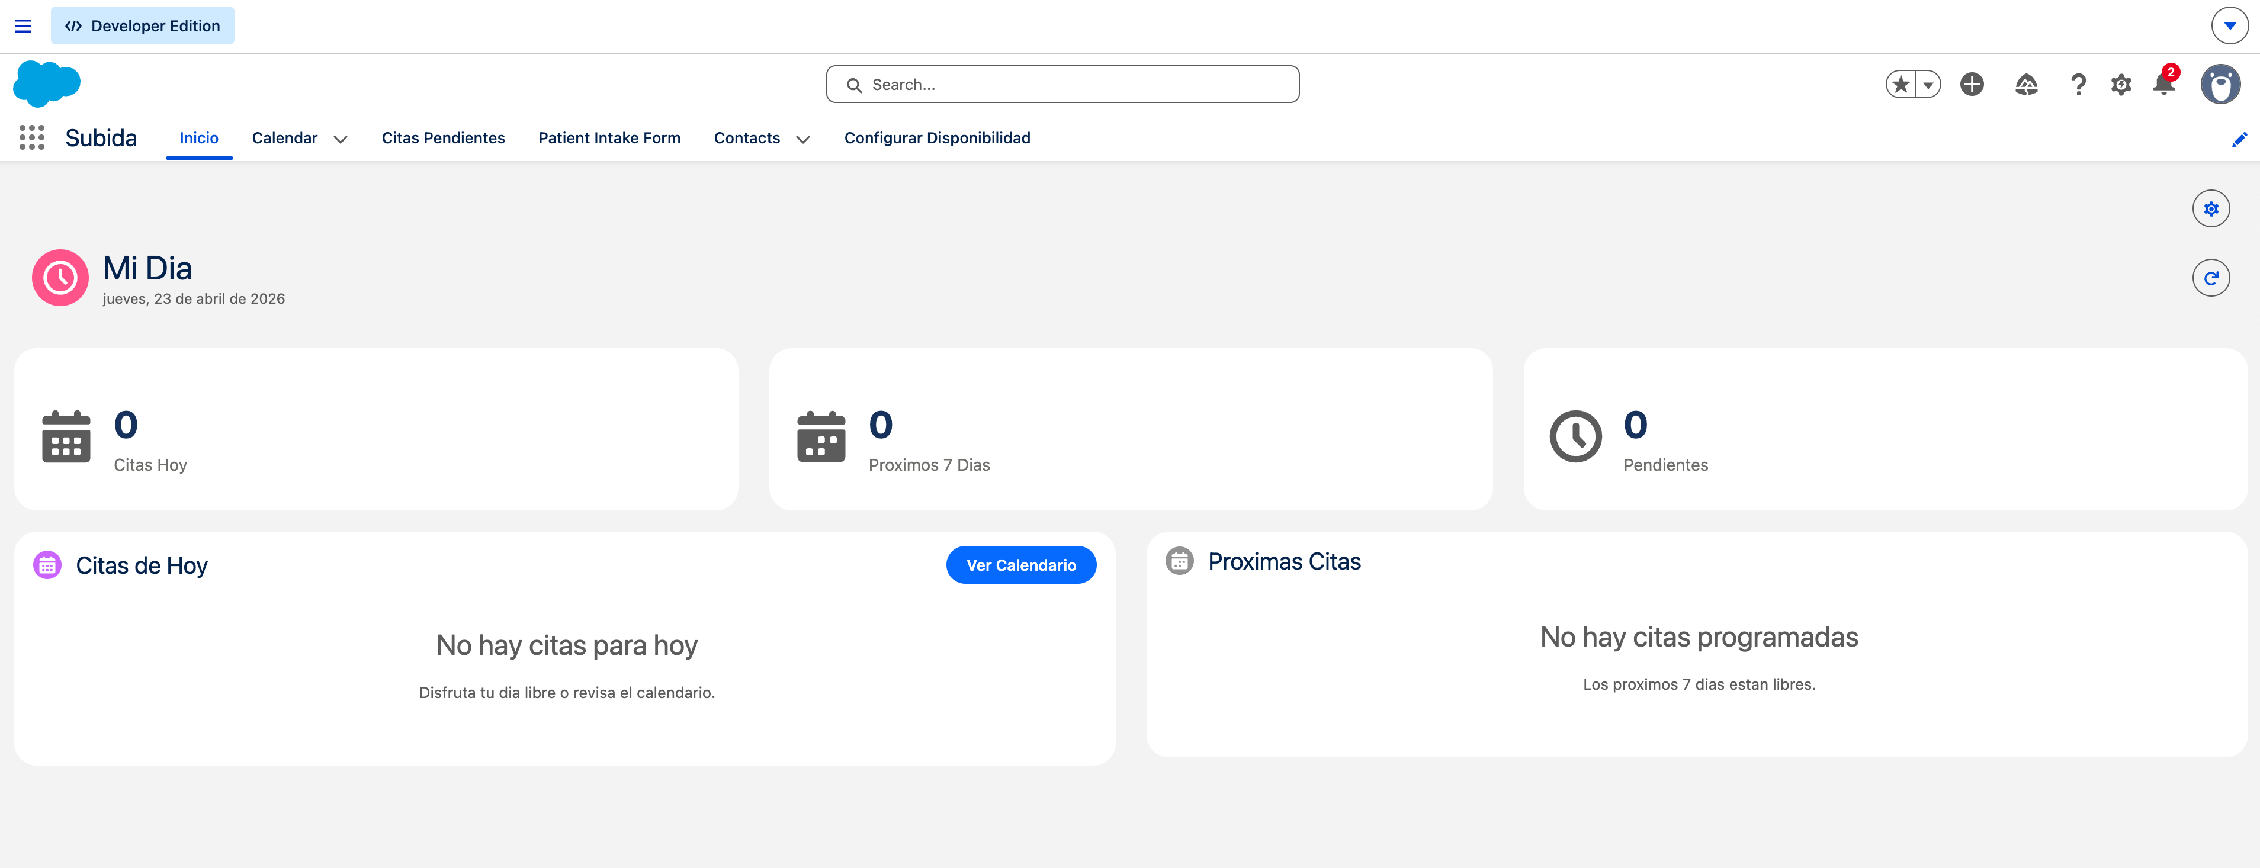Click the page settings gear button
This screenshot has height=868, width=2260.
point(2211,208)
